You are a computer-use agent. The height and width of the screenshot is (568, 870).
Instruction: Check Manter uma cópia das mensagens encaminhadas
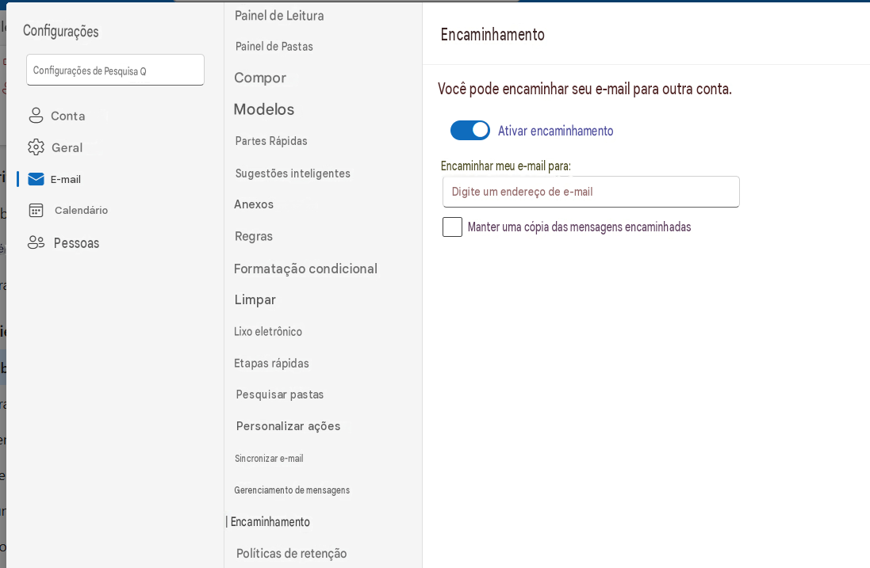tap(452, 227)
